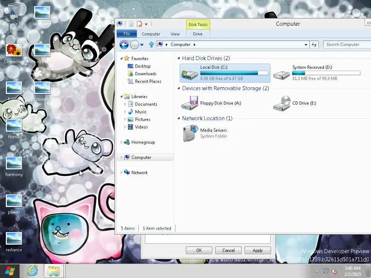
Task: Click the volume tray icon
Action: (x=334, y=271)
